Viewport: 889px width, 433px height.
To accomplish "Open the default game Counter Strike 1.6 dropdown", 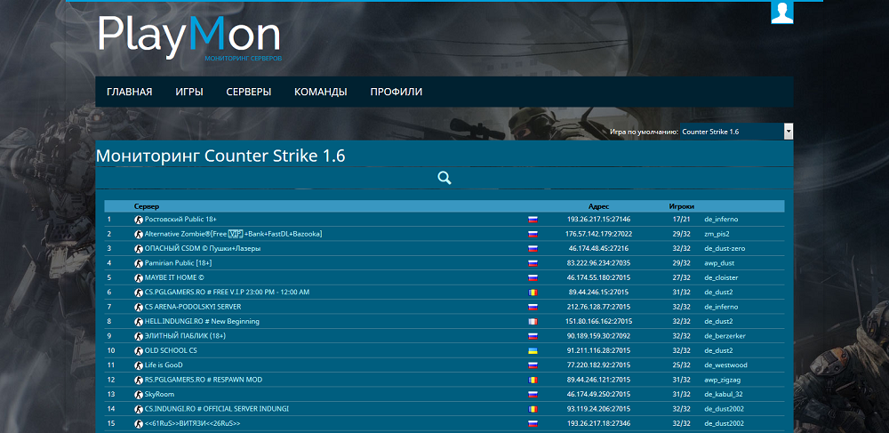I will (x=736, y=132).
